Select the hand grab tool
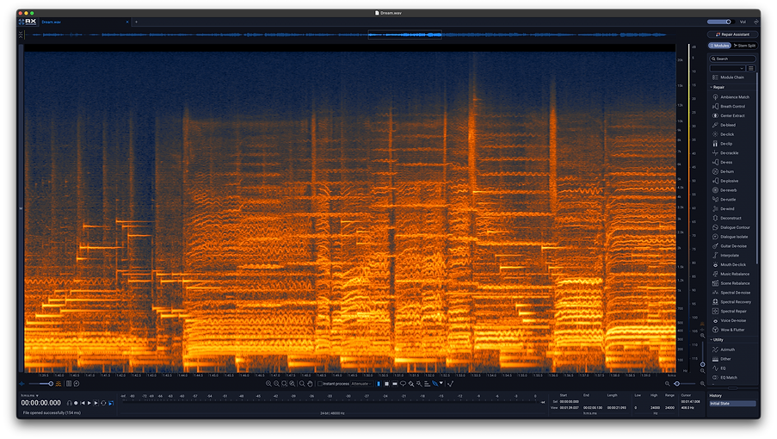 coord(310,384)
